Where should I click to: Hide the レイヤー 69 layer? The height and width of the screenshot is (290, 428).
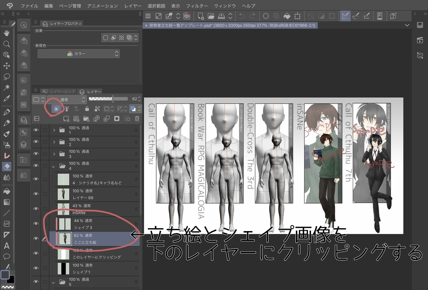(x=36, y=194)
